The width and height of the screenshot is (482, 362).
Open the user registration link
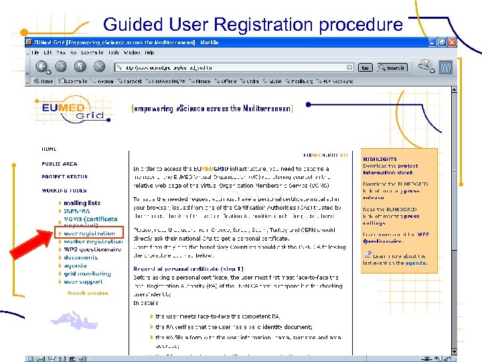click(x=89, y=233)
